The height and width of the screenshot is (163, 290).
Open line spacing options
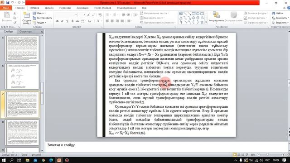[x=135, y=15]
